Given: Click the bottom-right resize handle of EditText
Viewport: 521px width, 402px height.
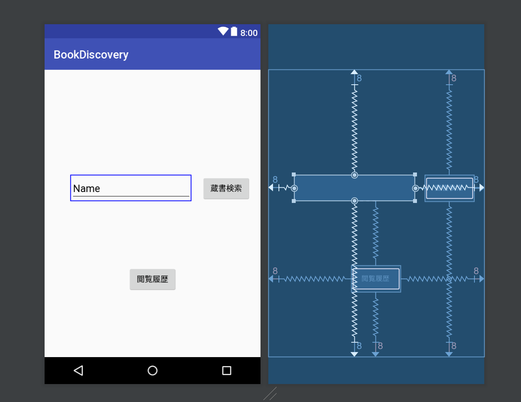Looking at the screenshot, I should (415, 201).
